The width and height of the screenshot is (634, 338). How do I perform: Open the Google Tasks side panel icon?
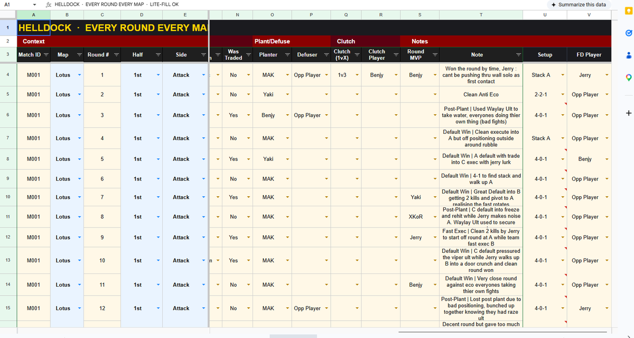pyautogui.click(x=628, y=33)
